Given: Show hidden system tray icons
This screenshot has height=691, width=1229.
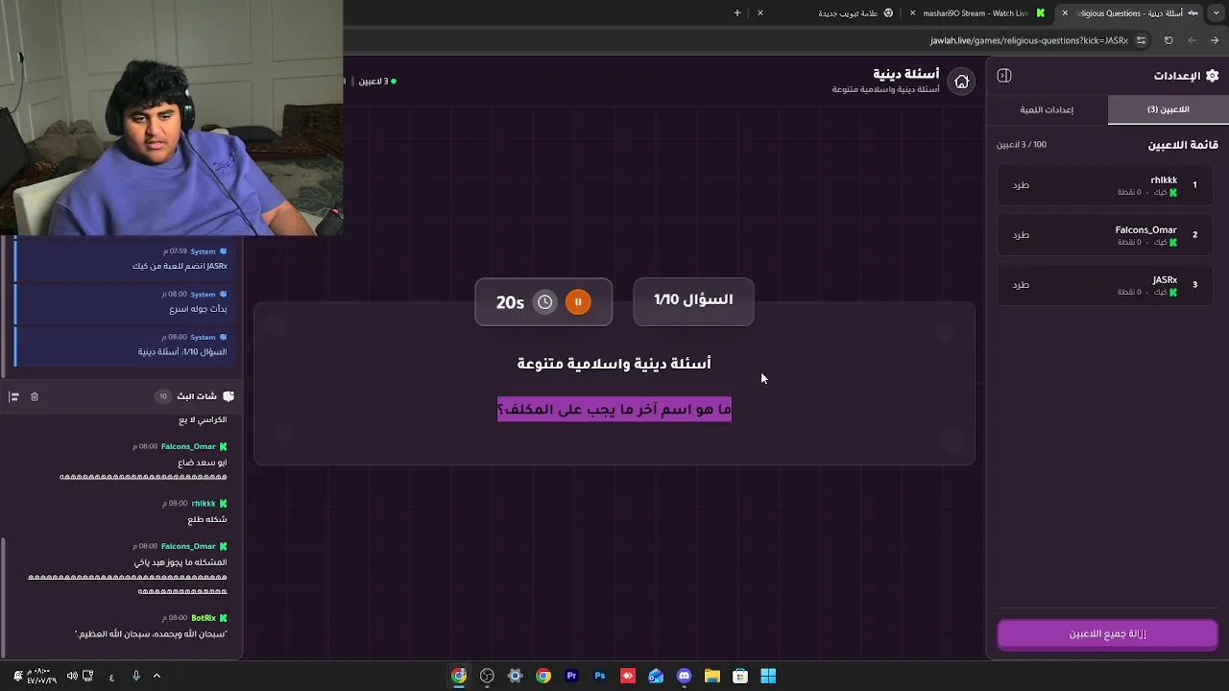Looking at the screenshot, I should [157, 677].
